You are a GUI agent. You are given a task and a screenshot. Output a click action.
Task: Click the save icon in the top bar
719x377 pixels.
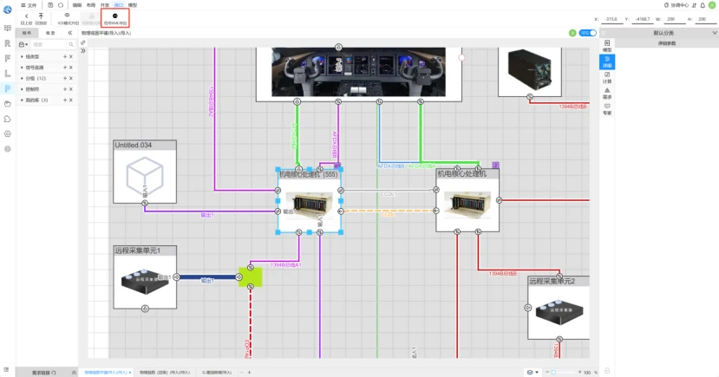(x=50, y=5)
